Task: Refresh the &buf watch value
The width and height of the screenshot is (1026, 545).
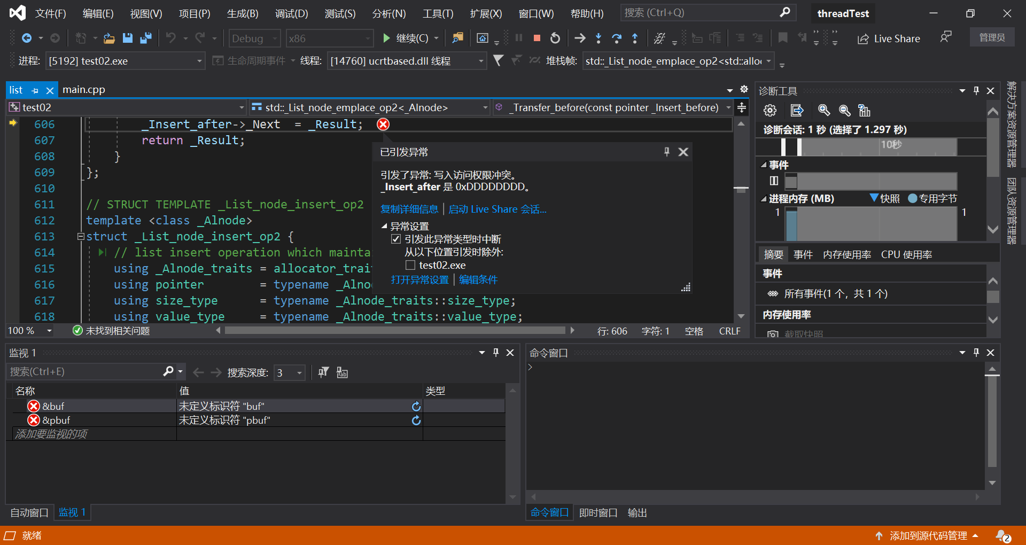Action: click(x=416, y=407)
